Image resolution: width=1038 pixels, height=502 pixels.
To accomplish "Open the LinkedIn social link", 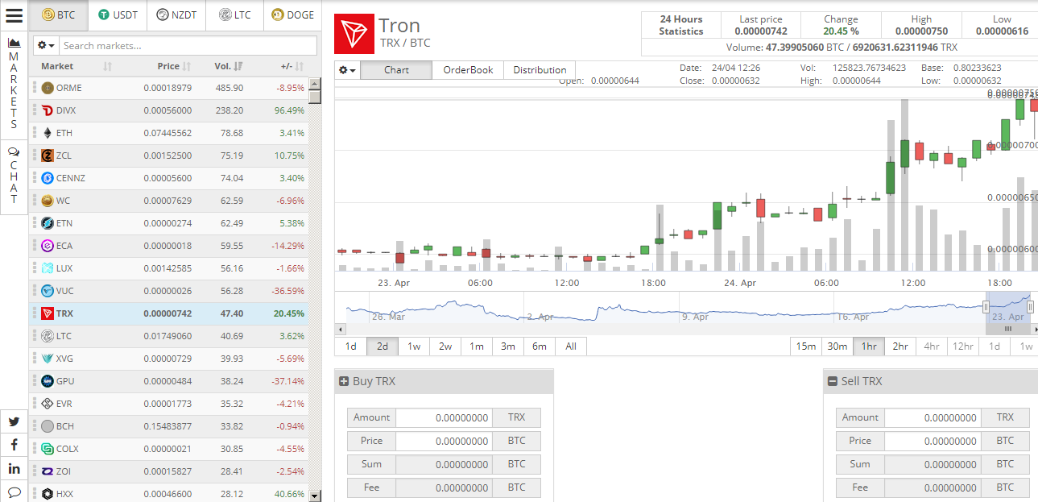I will 14,468.
